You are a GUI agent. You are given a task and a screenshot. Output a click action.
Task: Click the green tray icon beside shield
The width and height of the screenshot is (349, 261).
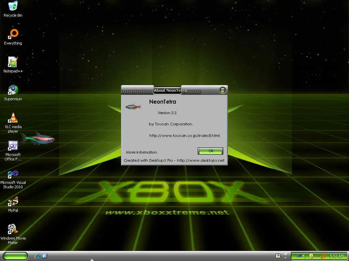point(304,256)
